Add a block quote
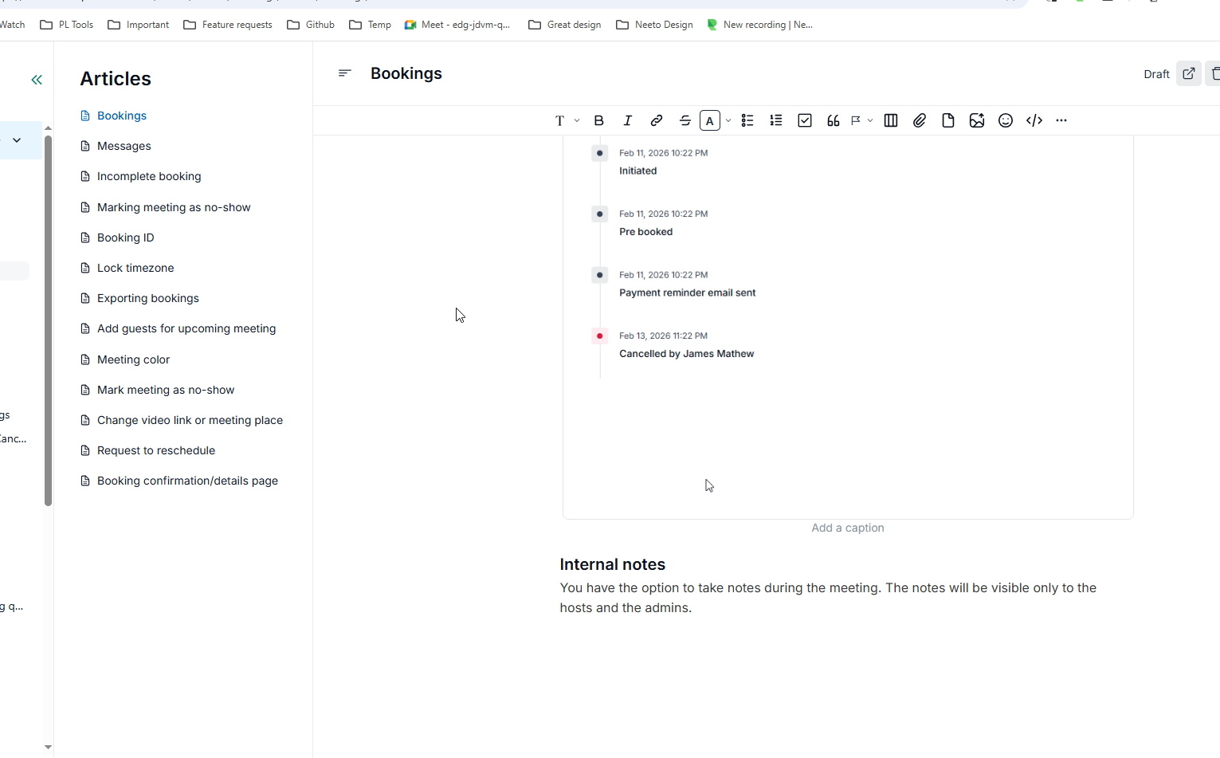The width and height of the screenshot is (1220, 758). pyautogui.click(x=834, y=120)
